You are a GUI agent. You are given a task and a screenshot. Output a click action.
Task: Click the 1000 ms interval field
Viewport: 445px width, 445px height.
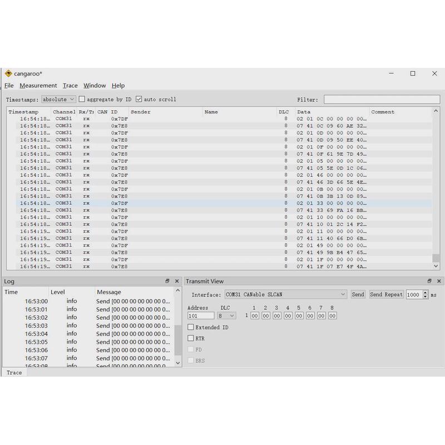[414, 294]
